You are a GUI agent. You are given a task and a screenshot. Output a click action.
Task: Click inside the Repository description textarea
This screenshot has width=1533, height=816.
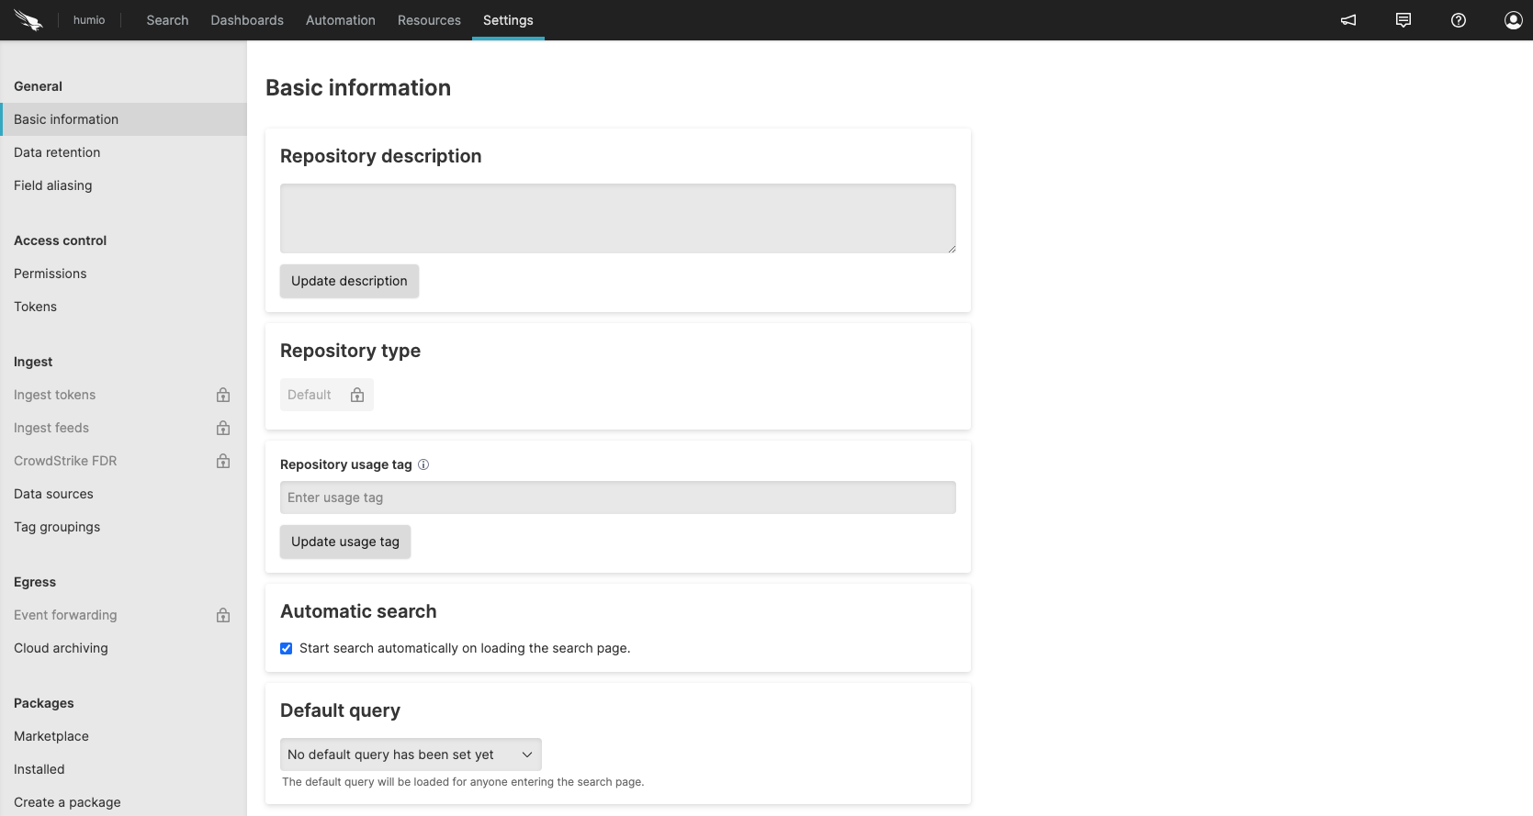click(617, 218)
